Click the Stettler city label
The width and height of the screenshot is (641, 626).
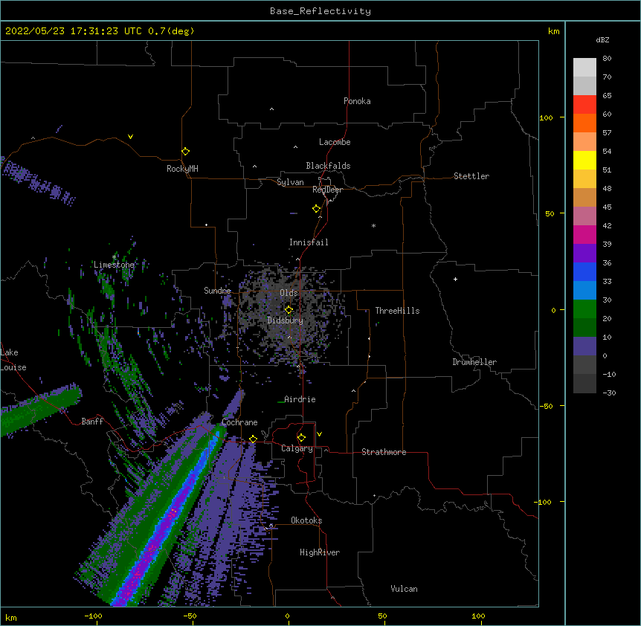(x=471, y=176)
